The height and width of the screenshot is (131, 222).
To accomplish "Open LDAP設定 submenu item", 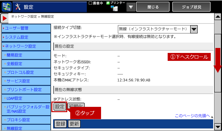I will click(x=26, y=98).
